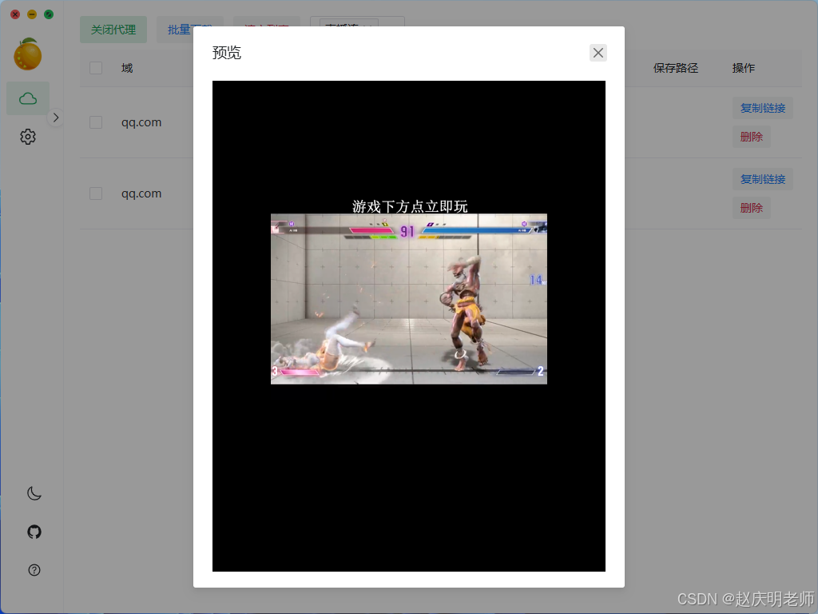Click 删除 in the second row
This screenshot has width=818, height=614.
click(x=751, y=208)
